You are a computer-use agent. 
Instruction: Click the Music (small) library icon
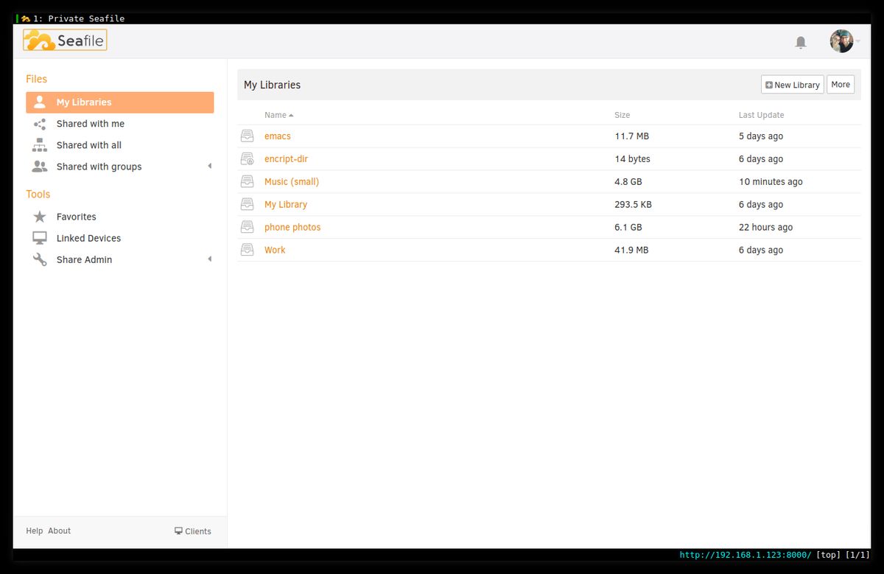(248, 182)
